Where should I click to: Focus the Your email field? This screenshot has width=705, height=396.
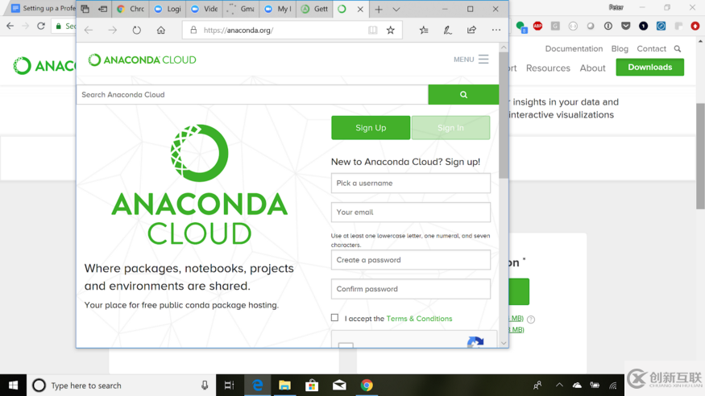pyautogui.click(x=410, y=212)
